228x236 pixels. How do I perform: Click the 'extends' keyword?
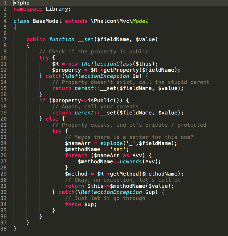tap(76, 21)
